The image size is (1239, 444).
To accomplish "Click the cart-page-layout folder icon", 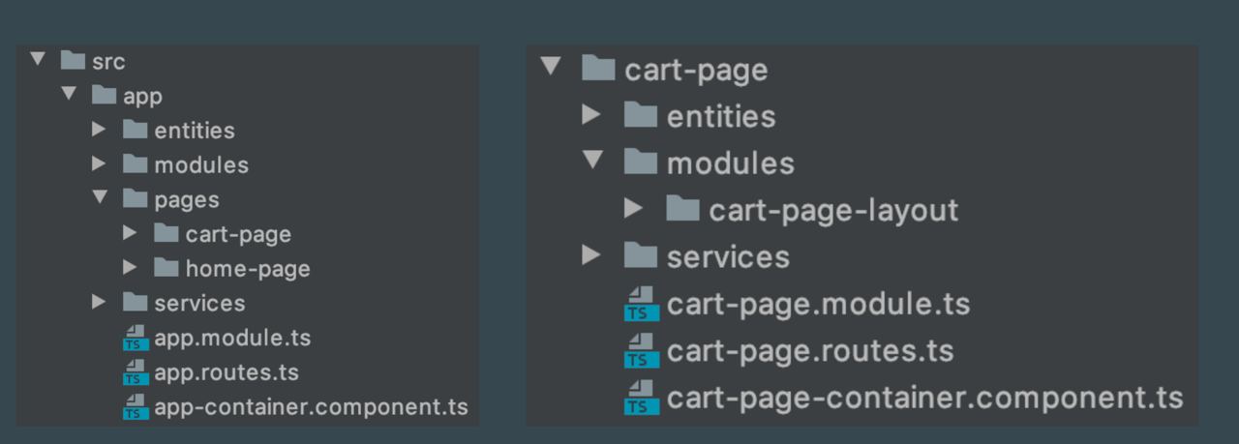I will click(683, 209).
